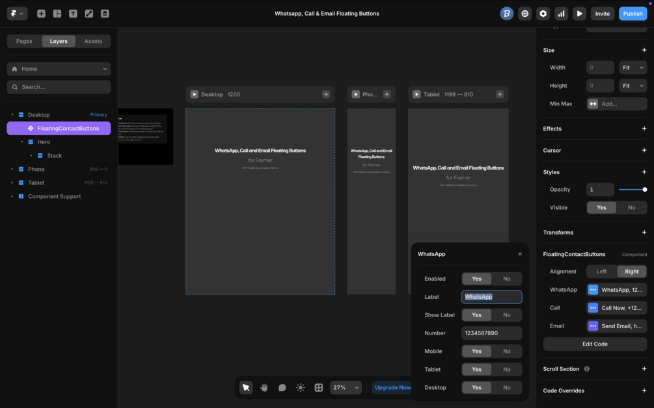Click the Invite button
Screen dimensions: 654x408
point(603,14)
